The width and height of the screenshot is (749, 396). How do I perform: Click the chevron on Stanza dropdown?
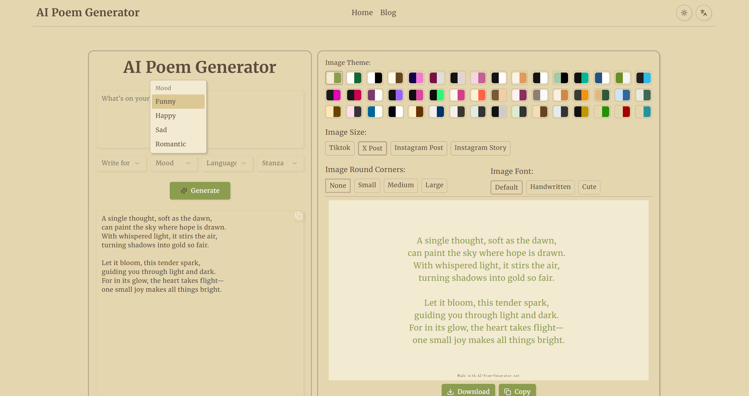click(294, 163)
